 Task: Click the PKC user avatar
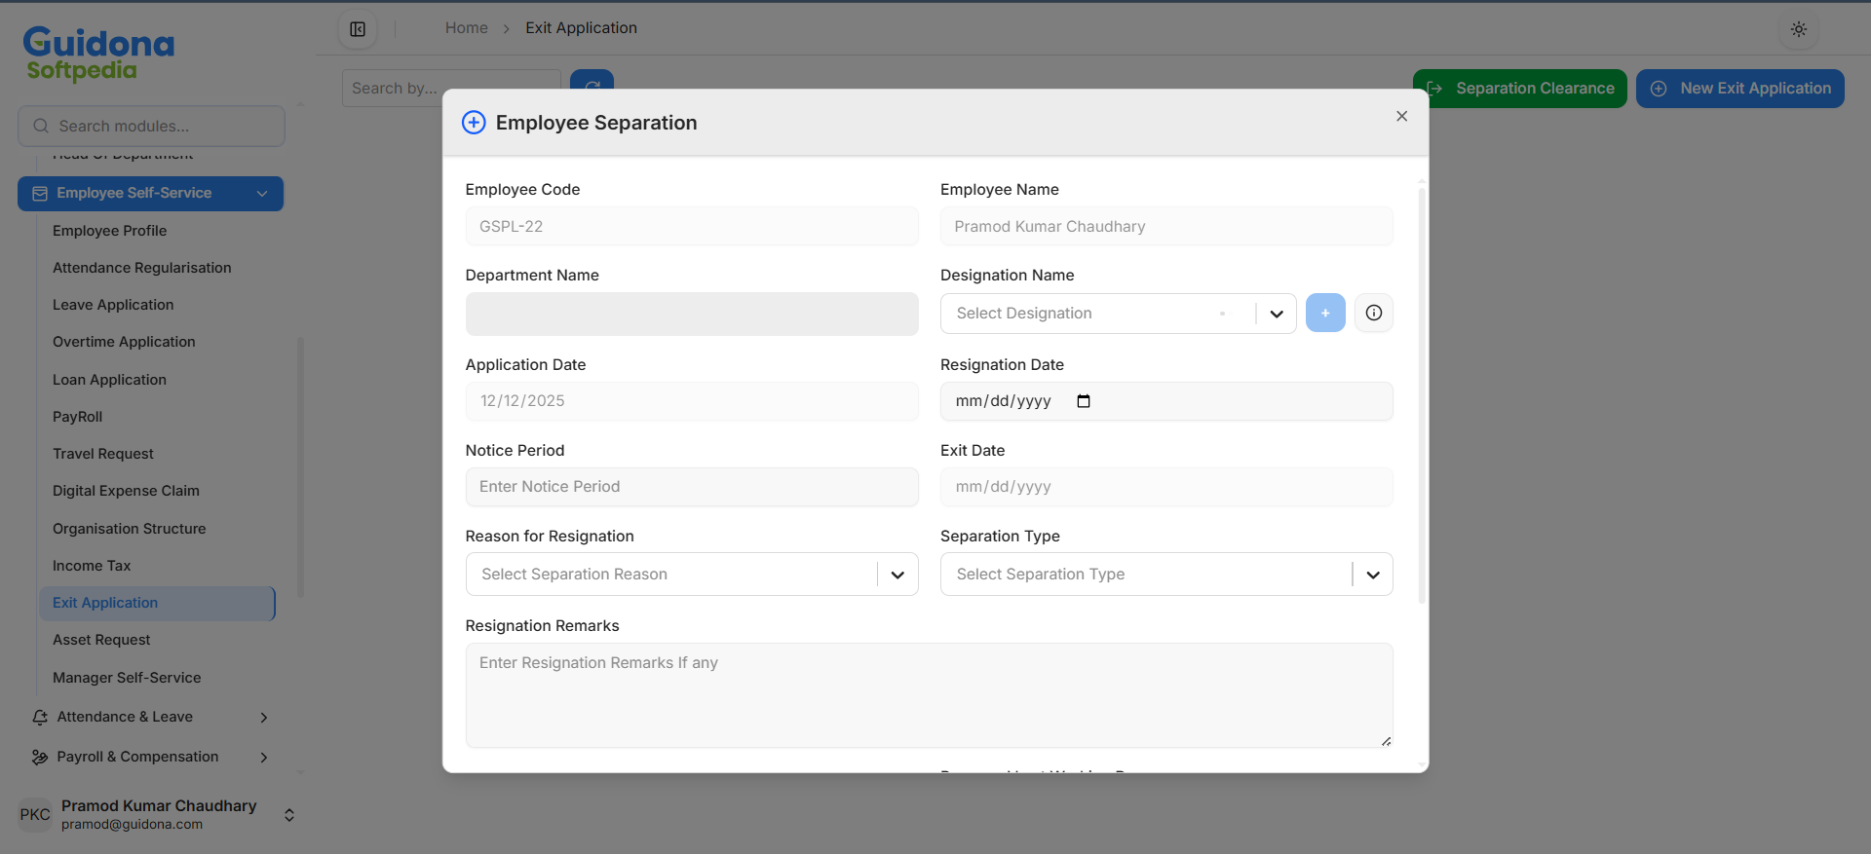tap(35, 814)
